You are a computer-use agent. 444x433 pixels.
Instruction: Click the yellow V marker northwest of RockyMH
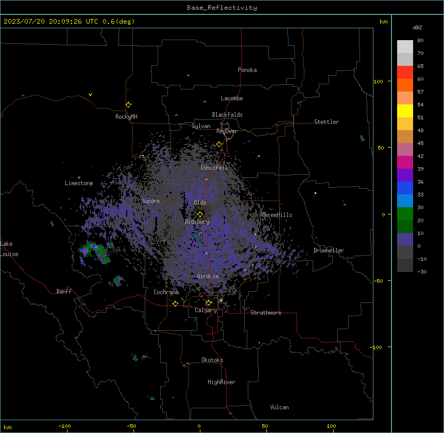(90, 95)
